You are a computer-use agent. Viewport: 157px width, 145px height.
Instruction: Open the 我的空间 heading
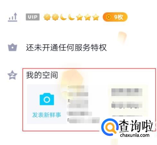(42, 75)
